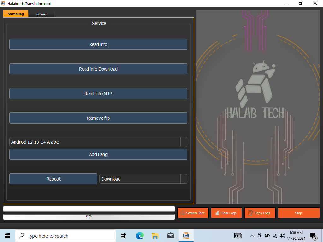323x242 pixels.
Task: Click the Read info MTP button
Action: [x=98, y=93]
